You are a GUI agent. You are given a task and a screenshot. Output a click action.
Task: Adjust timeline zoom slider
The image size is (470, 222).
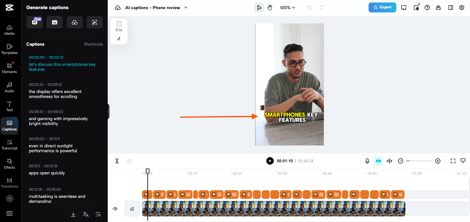tap(419, 161)
